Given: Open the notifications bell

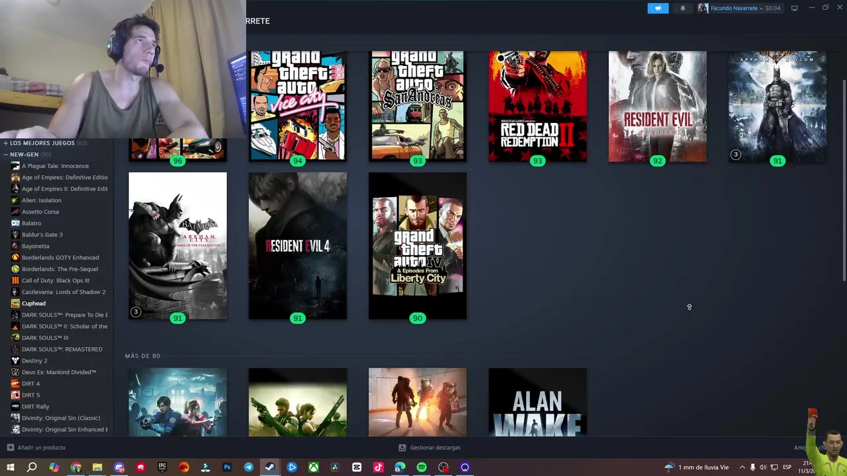Looking at the screenshot, I should 683,8.
